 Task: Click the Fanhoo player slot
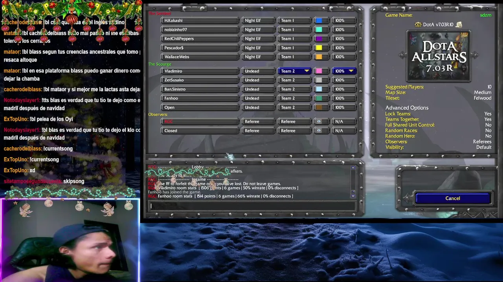point(200,98)
